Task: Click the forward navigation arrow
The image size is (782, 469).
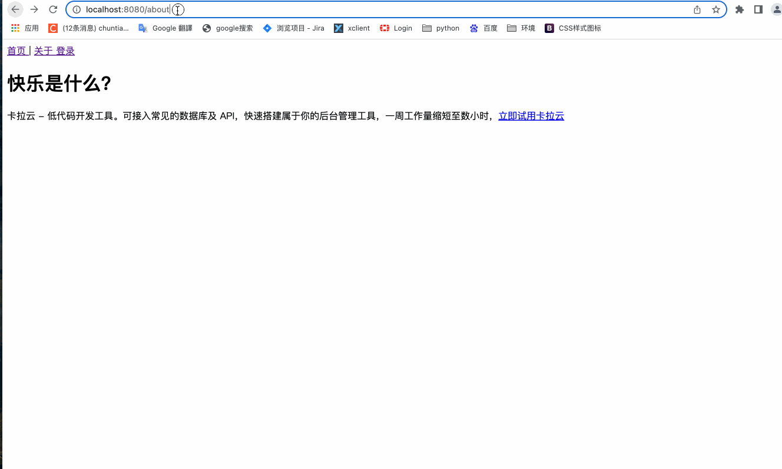Action: 34,9
